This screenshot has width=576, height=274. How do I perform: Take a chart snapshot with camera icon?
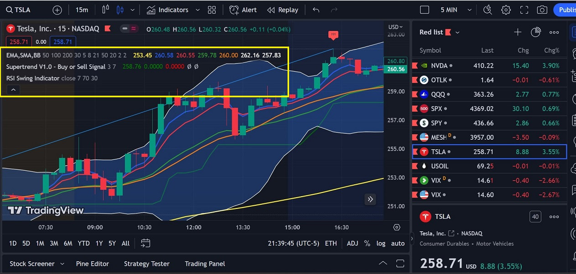click(x=542, y=10)
